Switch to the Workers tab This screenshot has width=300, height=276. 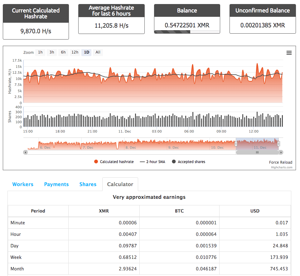click(23, 184)
